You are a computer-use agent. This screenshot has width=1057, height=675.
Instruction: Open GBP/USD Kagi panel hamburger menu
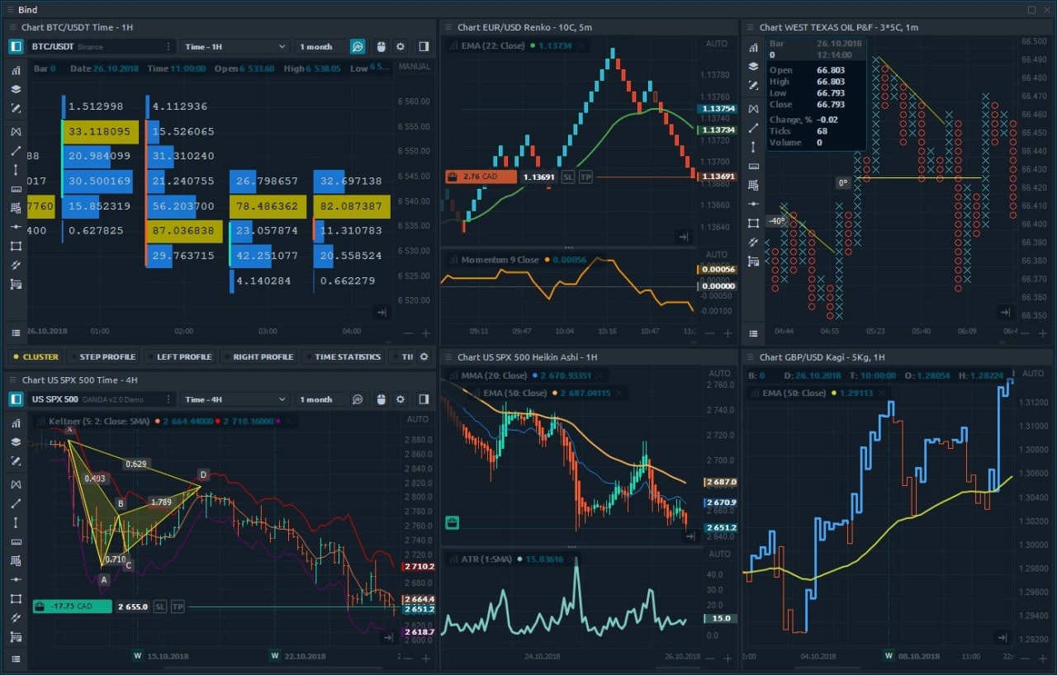749,357
